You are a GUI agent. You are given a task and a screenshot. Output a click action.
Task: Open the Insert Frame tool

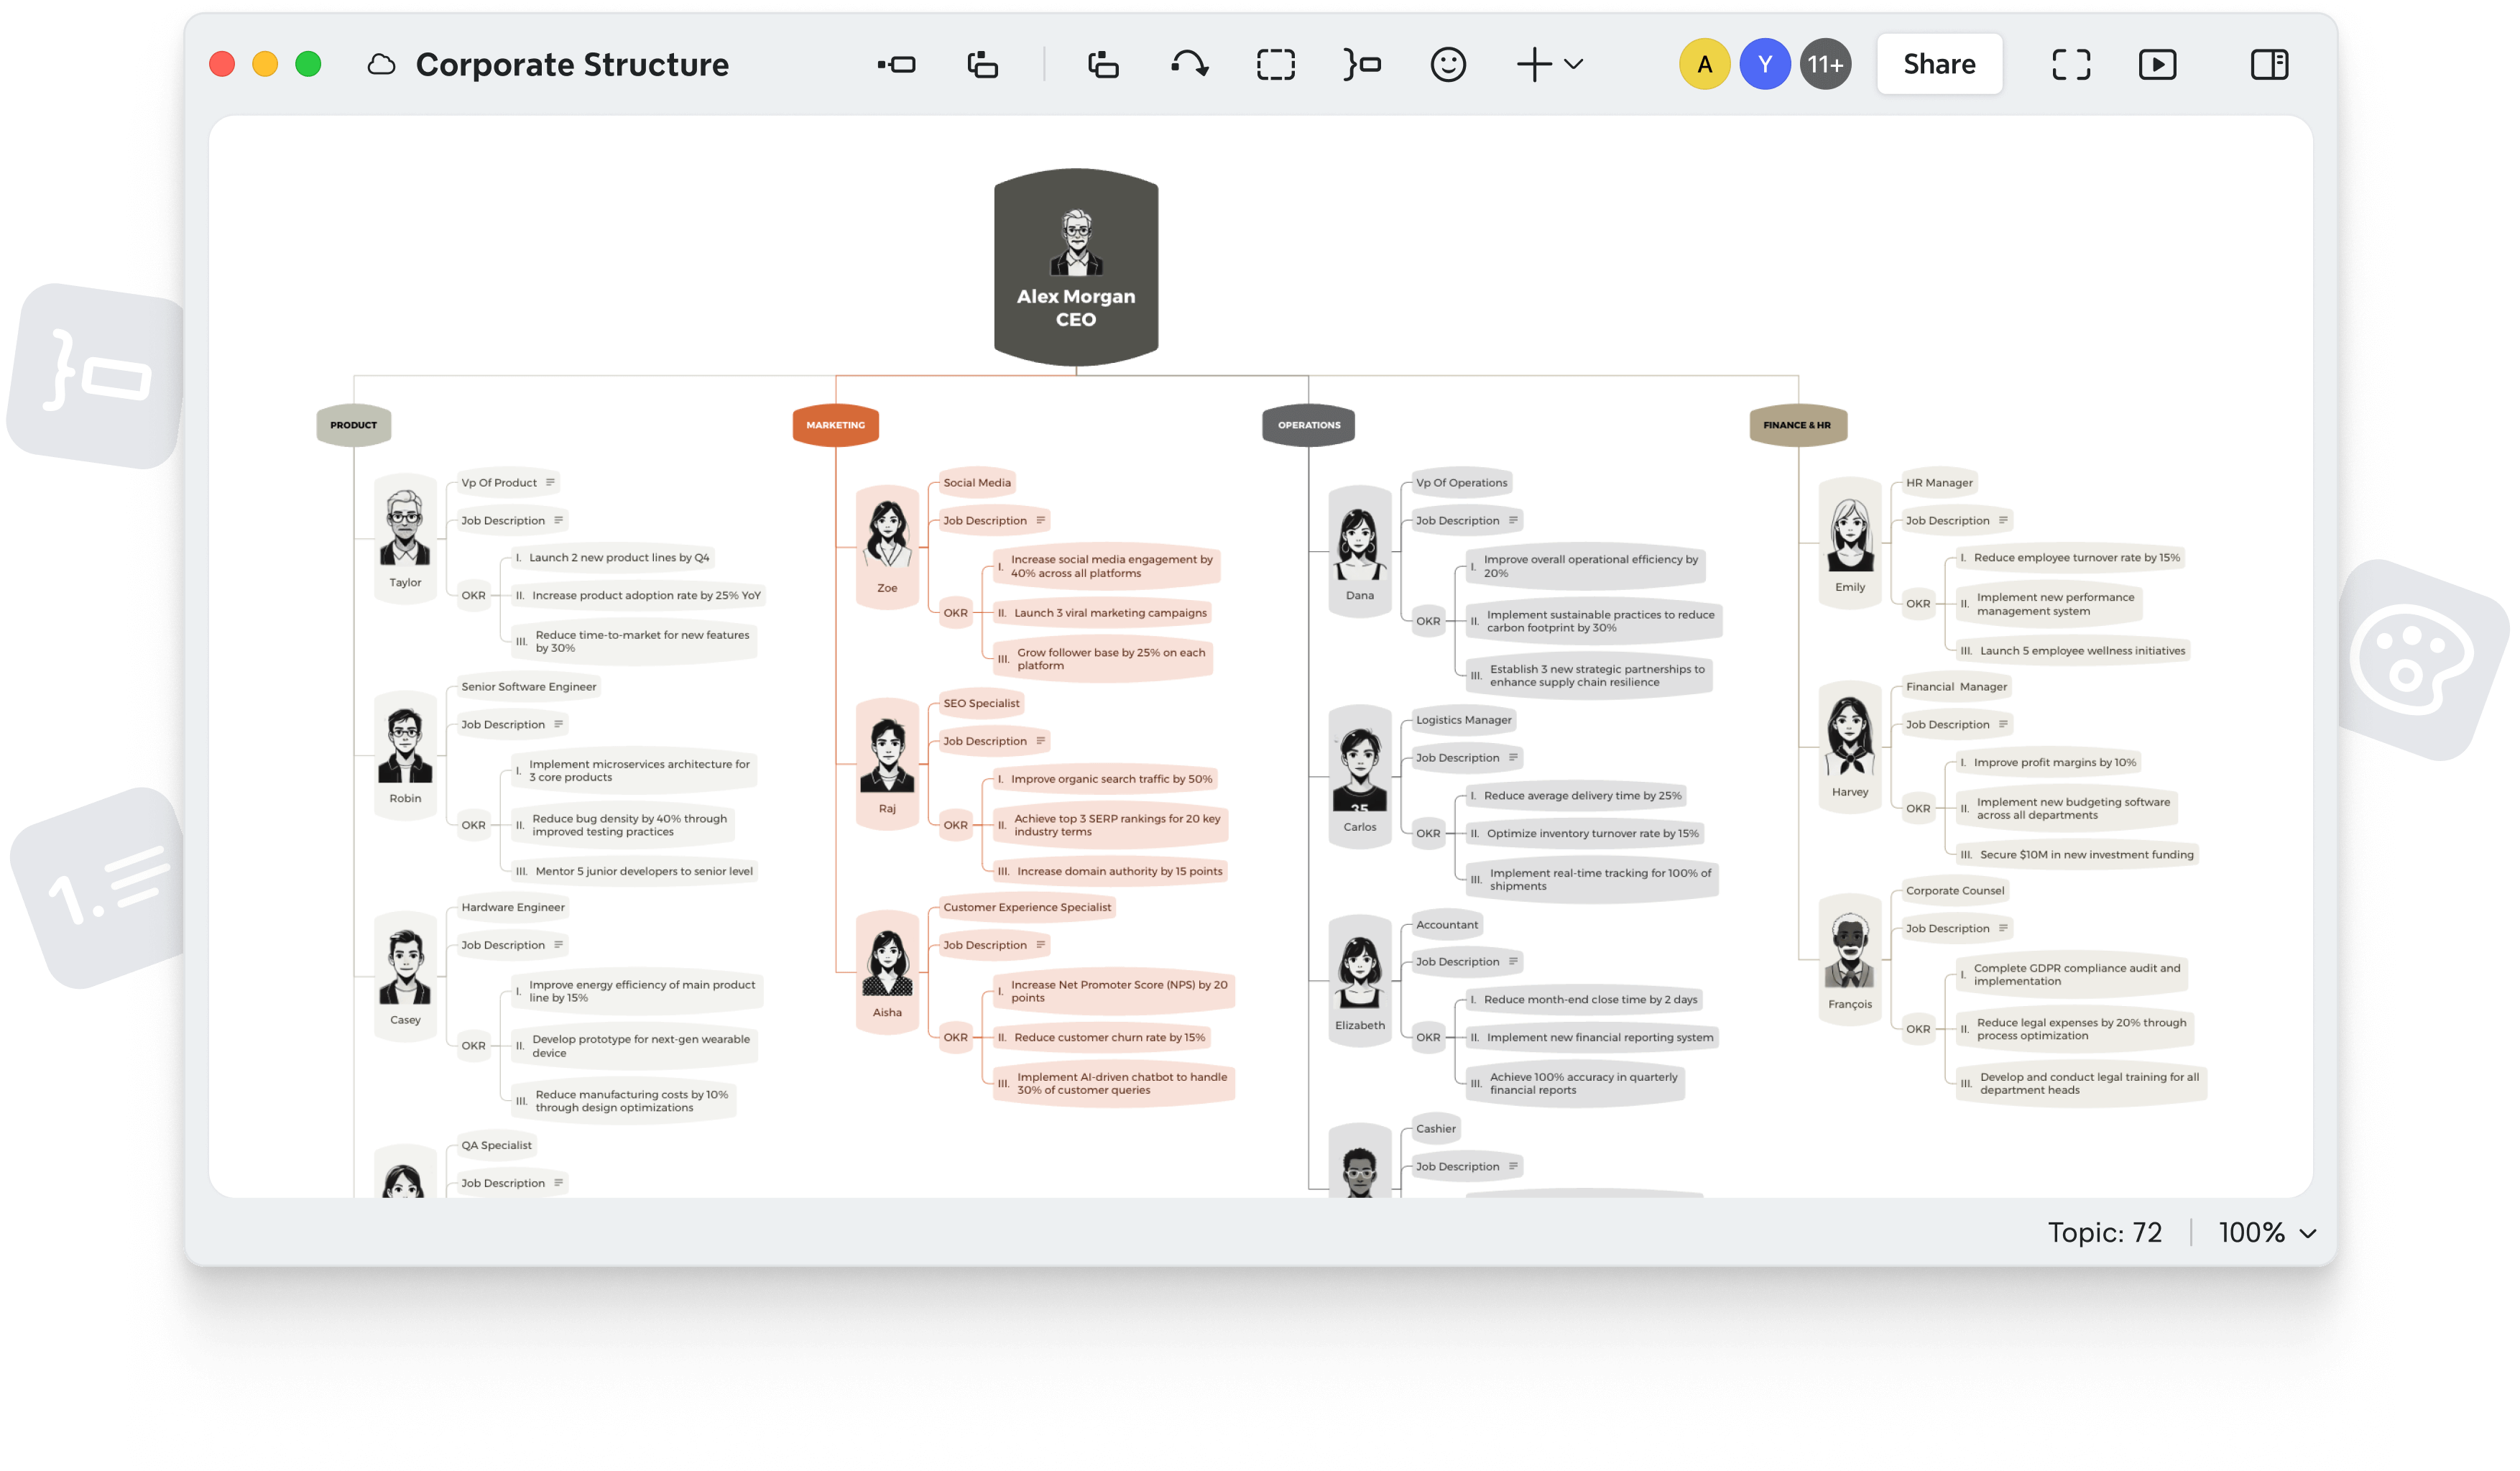pyautogui.click(x=1275, y=64)
